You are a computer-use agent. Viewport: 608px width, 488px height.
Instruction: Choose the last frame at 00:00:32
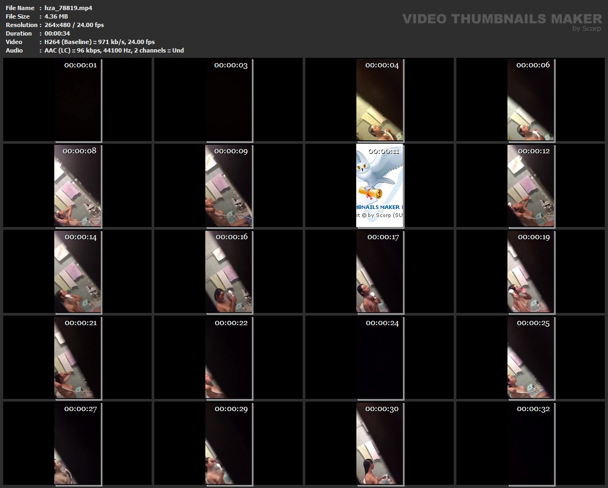(x=531, y=444)
